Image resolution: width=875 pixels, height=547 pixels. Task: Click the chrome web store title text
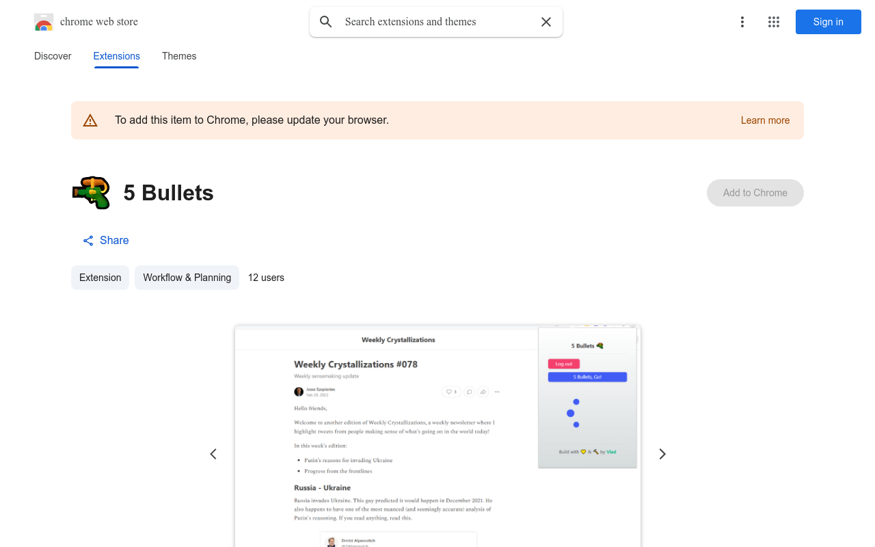tap(99, 22)
